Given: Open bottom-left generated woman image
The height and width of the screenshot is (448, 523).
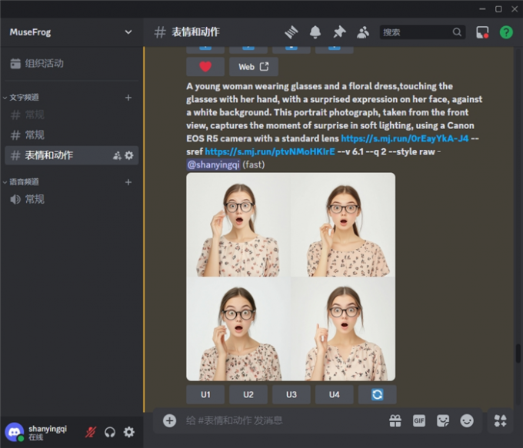Looking at the screenshot, I should click(x=238, y=329).
